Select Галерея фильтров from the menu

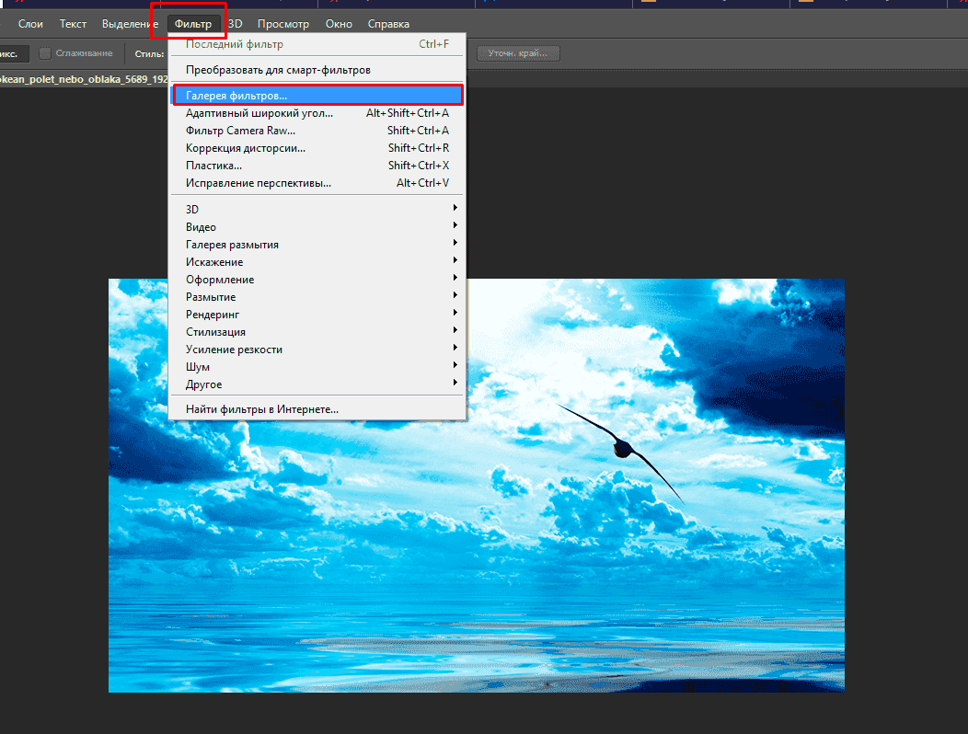click(236, 95)
